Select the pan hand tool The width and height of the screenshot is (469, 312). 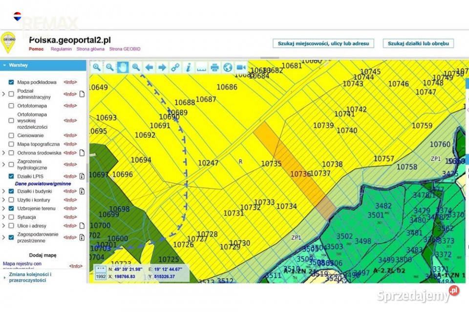pyautogui.click(x=123, y=67)
